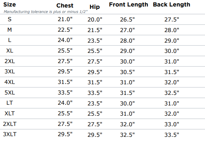Click the front length for size 4XL
The height and width of the screenshot is (144, 205).
[x=128, y=82]
